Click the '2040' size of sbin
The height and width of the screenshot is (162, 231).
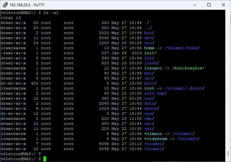[x=104, y=103]
